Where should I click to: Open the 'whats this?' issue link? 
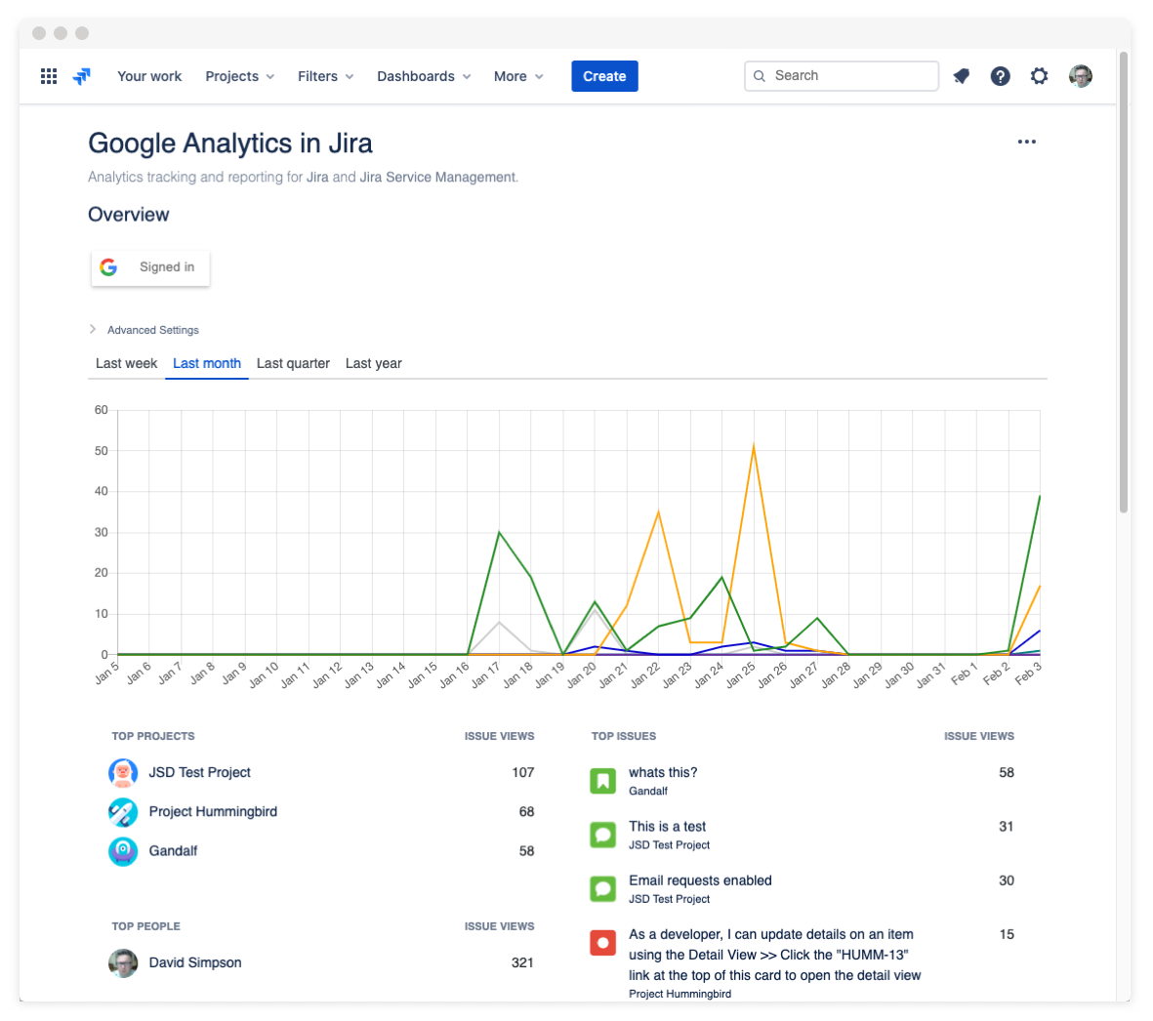[663, 772]
